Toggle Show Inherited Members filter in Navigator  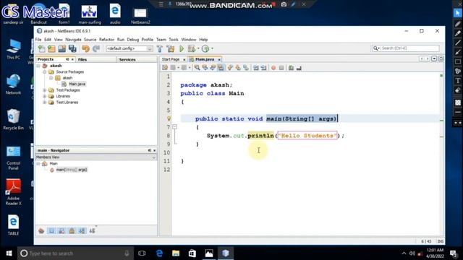pos(41,231)
